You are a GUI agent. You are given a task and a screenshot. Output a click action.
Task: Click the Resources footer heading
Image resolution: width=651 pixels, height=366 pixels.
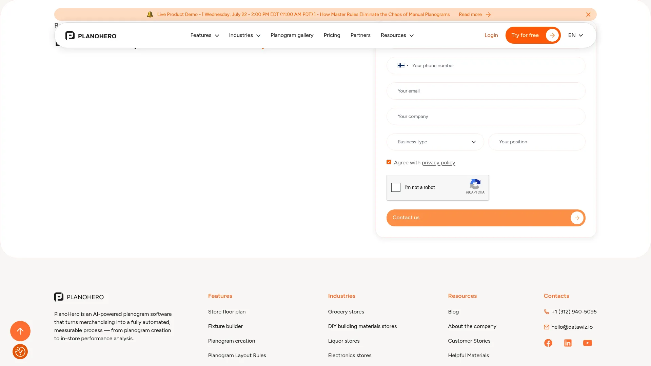tap(462, 296)
